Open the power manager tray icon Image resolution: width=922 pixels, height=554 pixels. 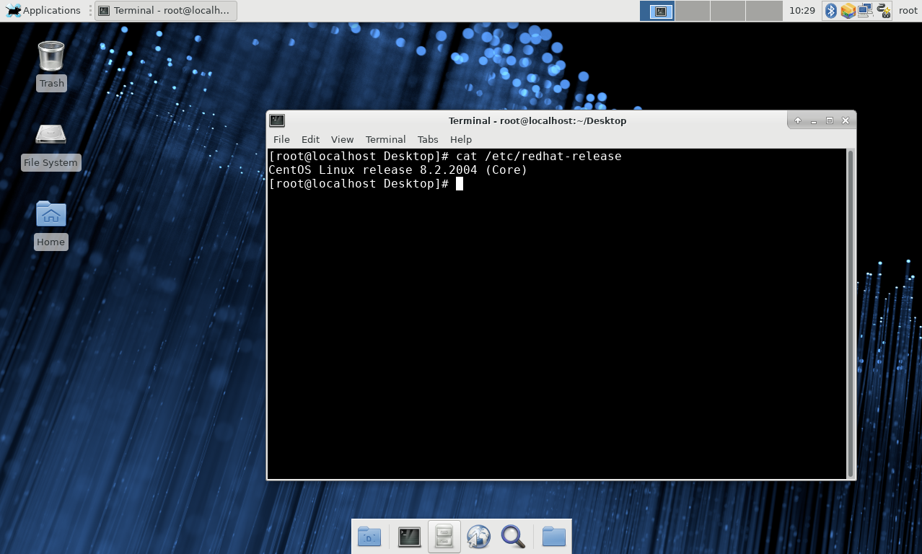coord(882,10)
